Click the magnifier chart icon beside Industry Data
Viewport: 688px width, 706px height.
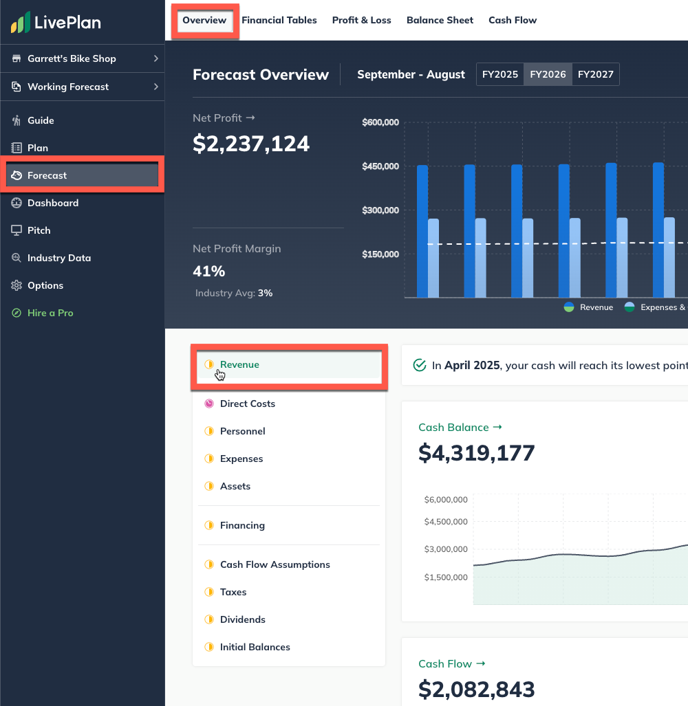[x=17, y=258]
